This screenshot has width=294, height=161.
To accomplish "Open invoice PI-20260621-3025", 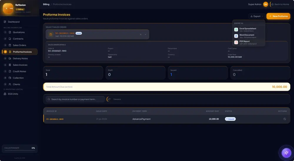I will click(55, 119).
